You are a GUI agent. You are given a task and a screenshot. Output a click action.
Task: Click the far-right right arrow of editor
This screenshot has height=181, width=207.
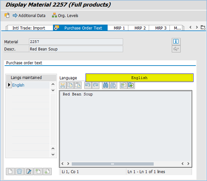click(x=188, y=164)
